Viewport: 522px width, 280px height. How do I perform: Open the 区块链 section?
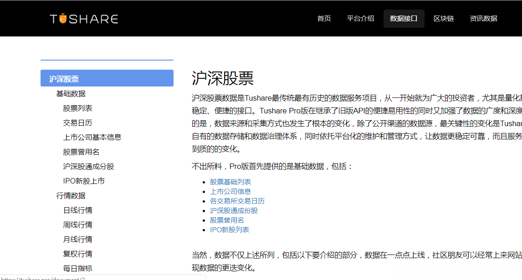[x=444, y=18]
